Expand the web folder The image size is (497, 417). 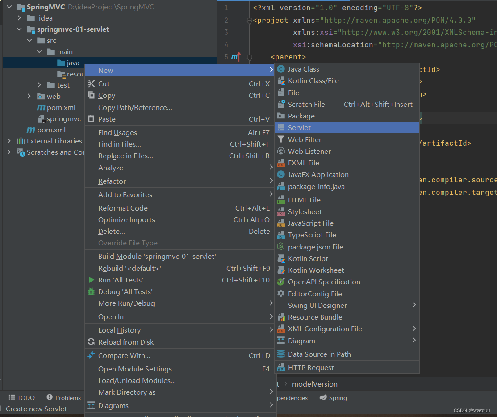(29, 96)
